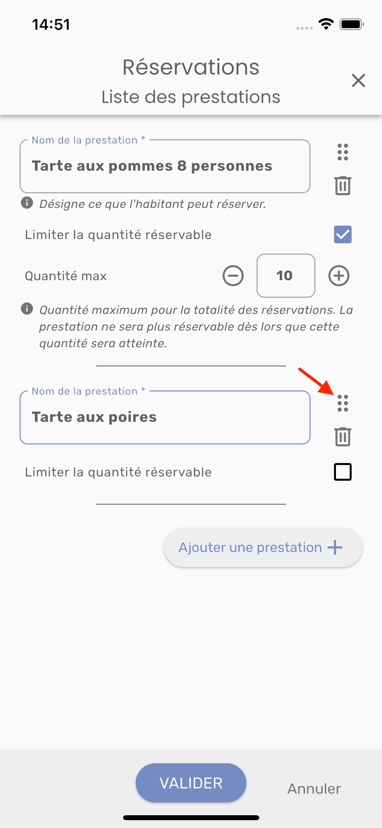Click info icon beside Désigne ce que l'habitant

tap(27, 203)
